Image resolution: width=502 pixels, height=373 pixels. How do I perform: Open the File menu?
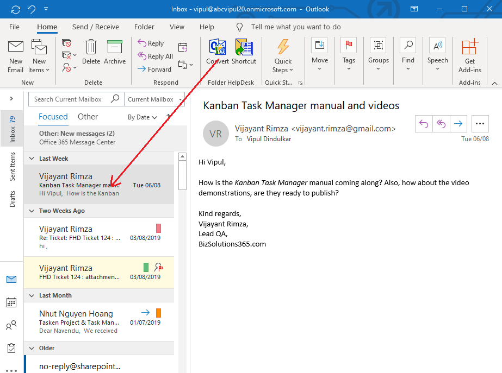point(15,27)
